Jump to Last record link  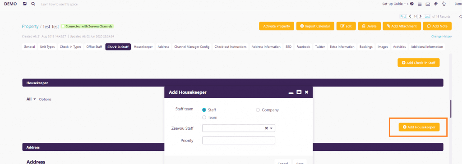[427, 17]
